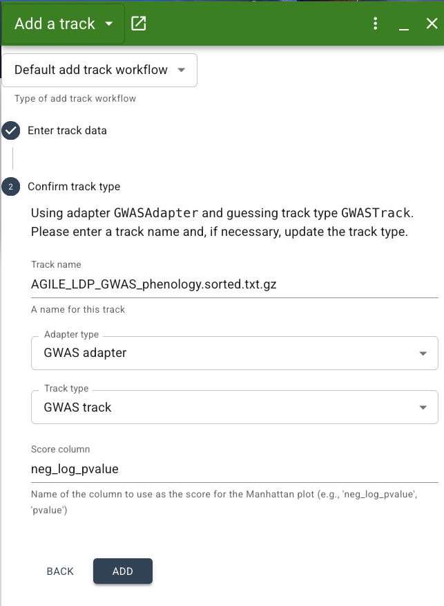Go back using the BACK button
444x606 pixels.
click(60, 571)
